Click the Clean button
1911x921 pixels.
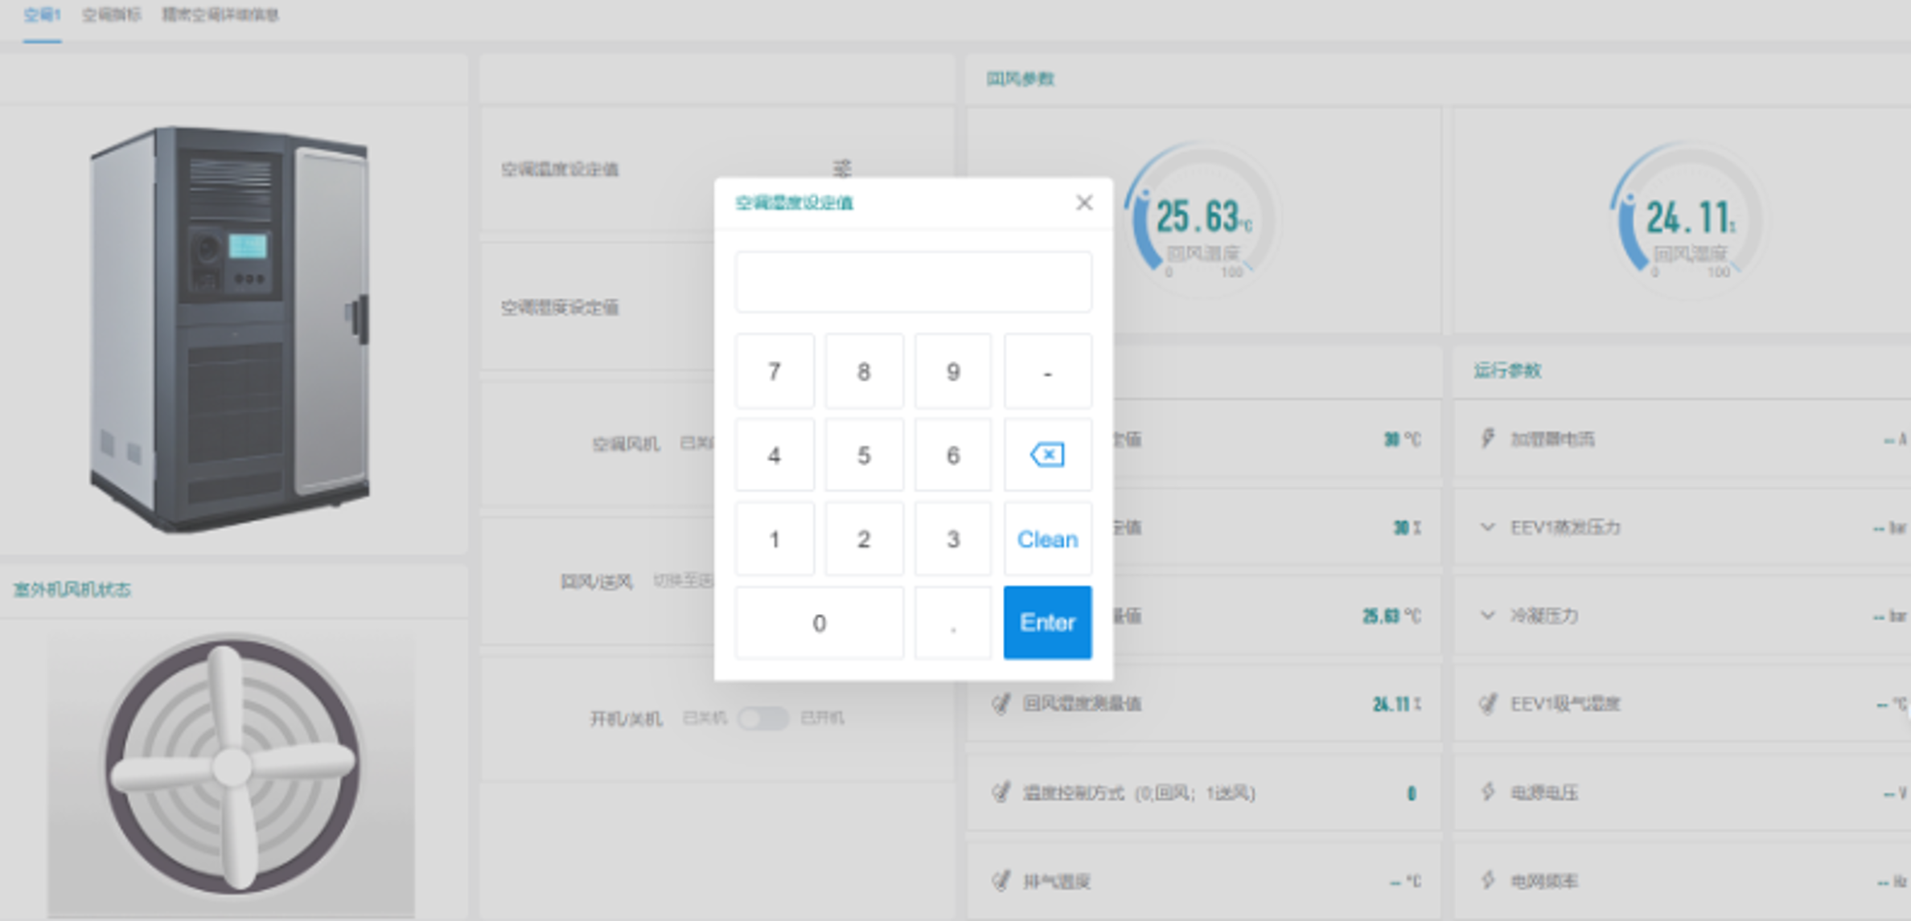tap(1047, 538)
